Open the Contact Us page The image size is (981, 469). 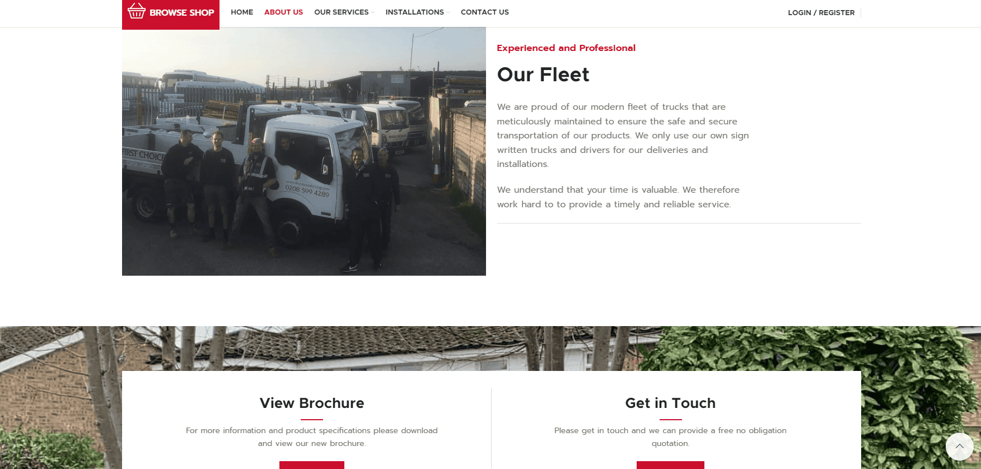(485, 12)
